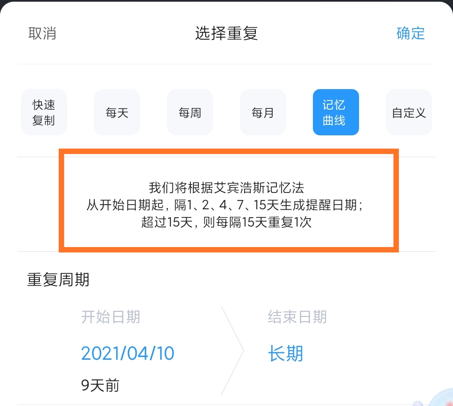Click the orange highlight frame border

(229, 151)
